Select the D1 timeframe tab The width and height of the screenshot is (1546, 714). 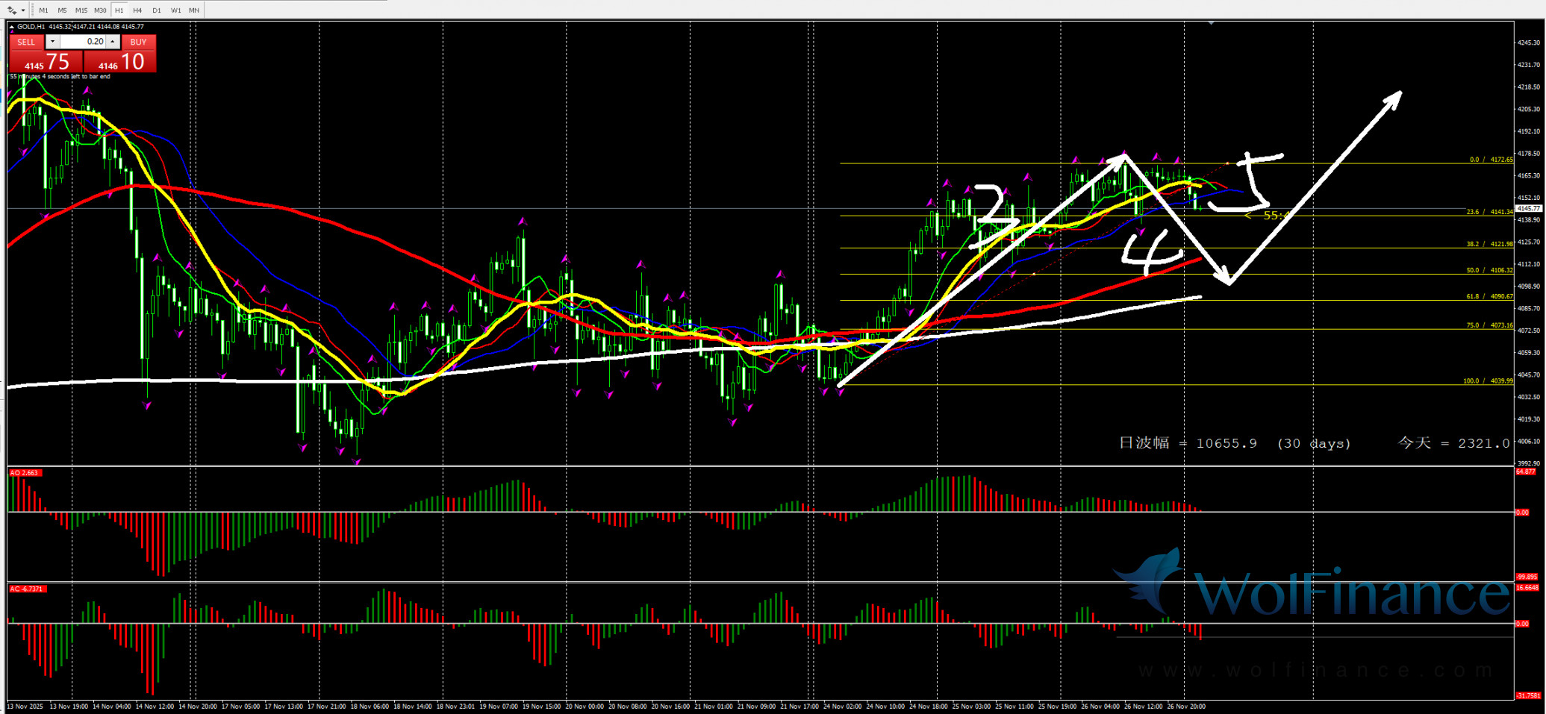click(156, 10)
